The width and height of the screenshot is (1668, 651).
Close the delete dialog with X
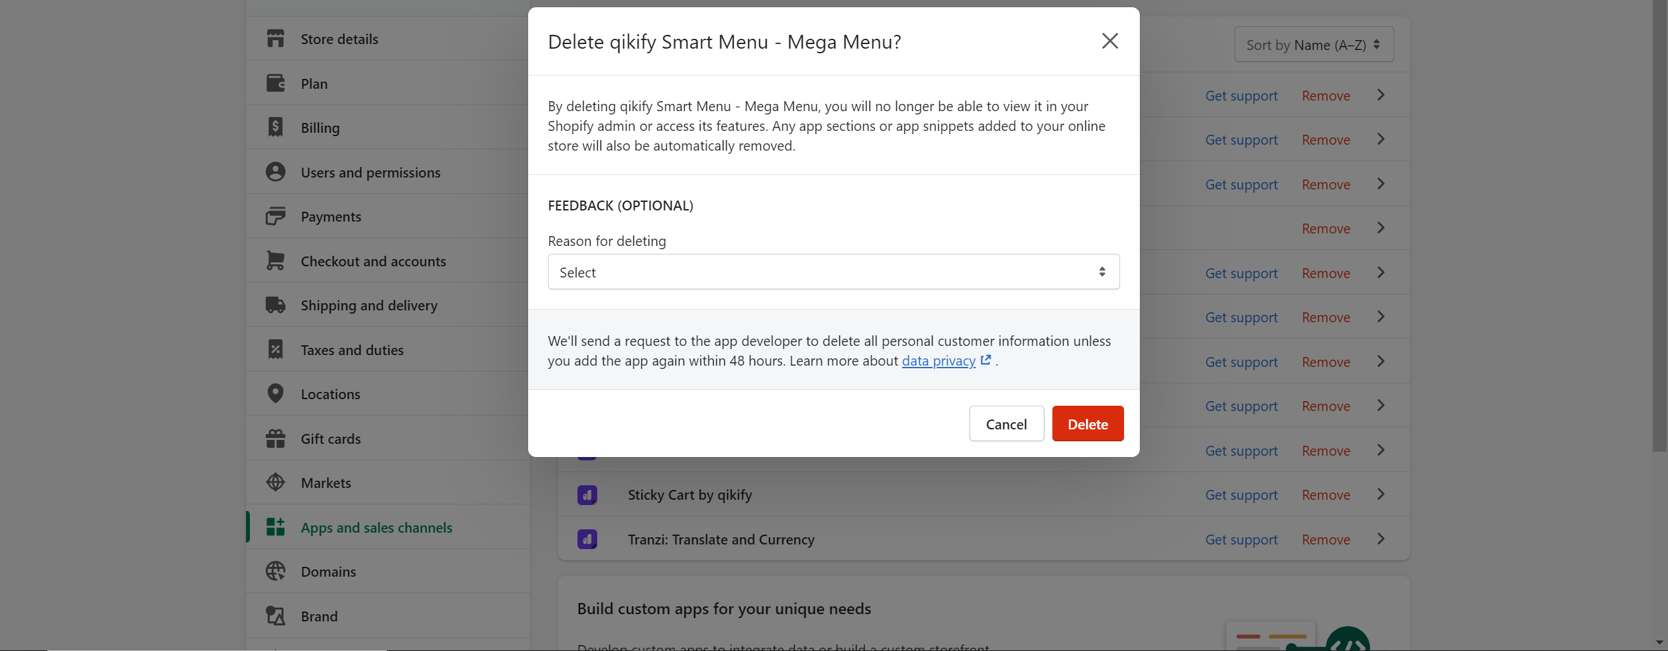point(1110,41)
